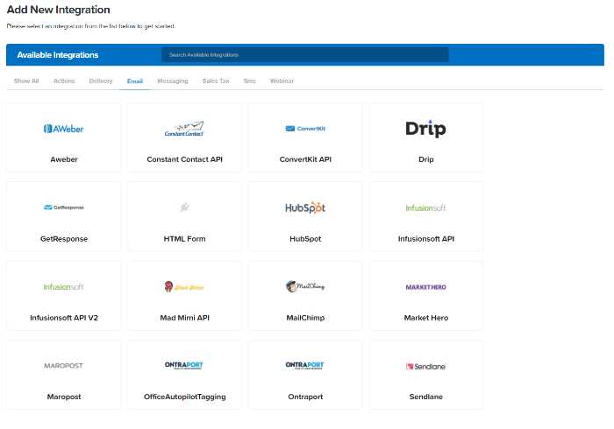
Task: Click the Constant Contact logo
Action: pos(184,129)
